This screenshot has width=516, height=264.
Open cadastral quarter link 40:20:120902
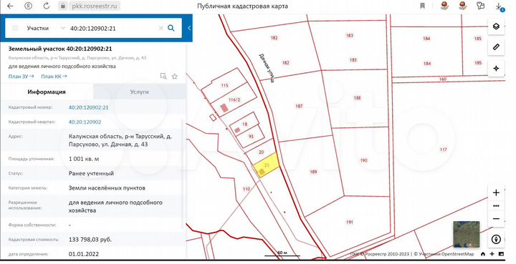[x=85, y=122]
